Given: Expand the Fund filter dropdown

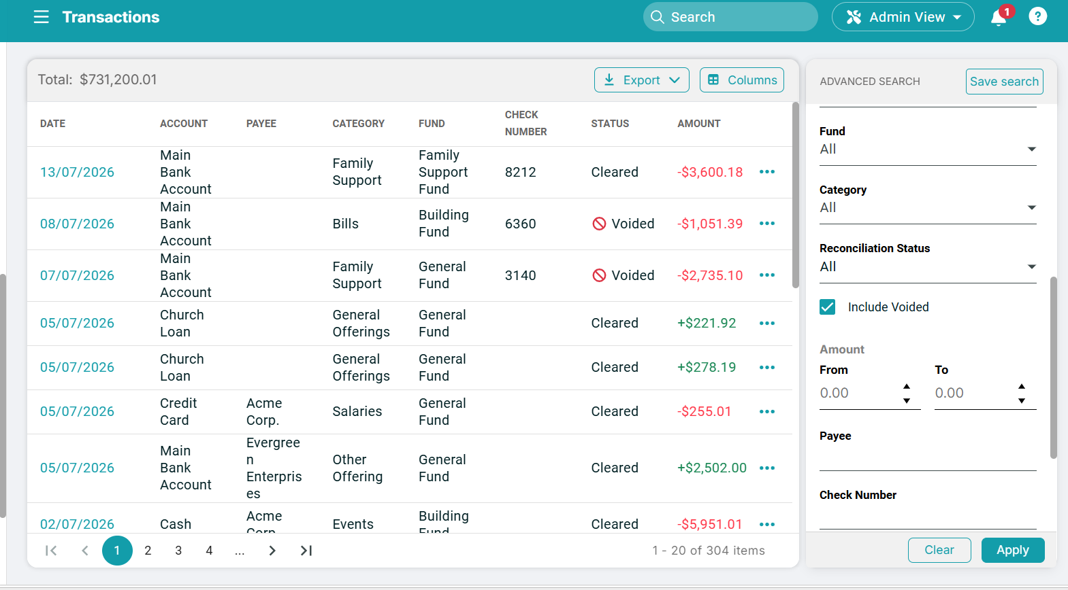Looking at the screenshot, I should pyautogui.click(x=928, y=150).
